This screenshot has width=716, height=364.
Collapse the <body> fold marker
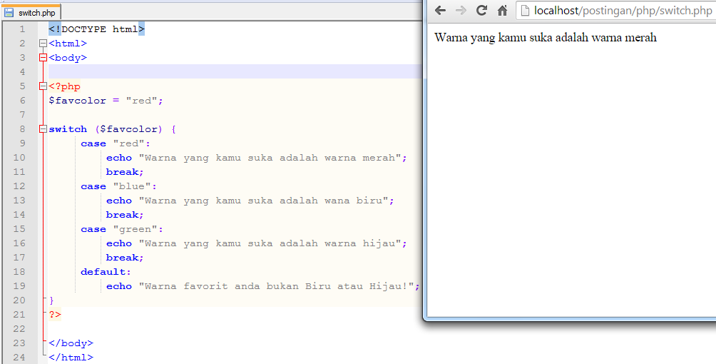click(43, 58)
